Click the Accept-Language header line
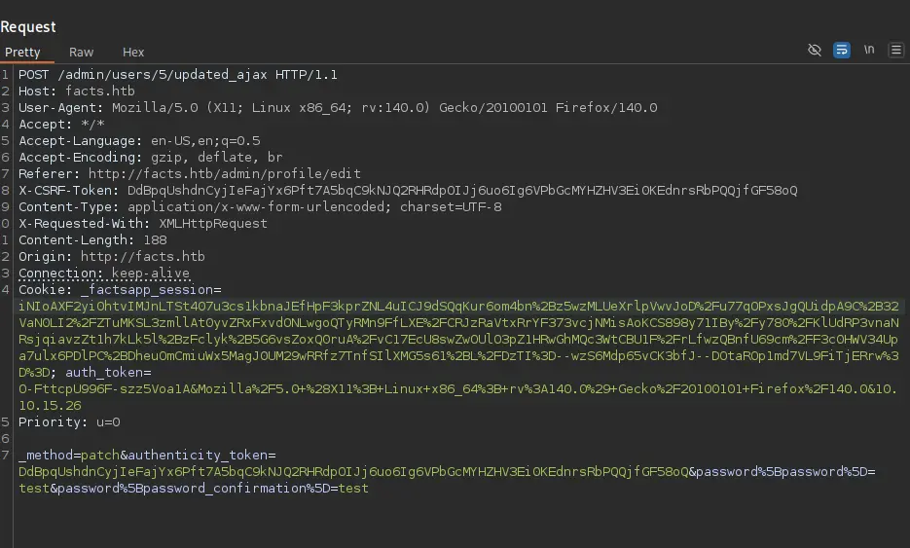 [x=139, y=141]
